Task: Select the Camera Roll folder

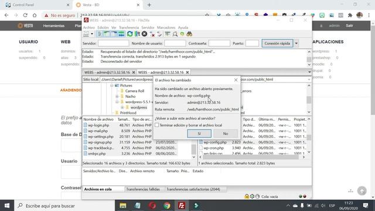Action: (135, 91)
